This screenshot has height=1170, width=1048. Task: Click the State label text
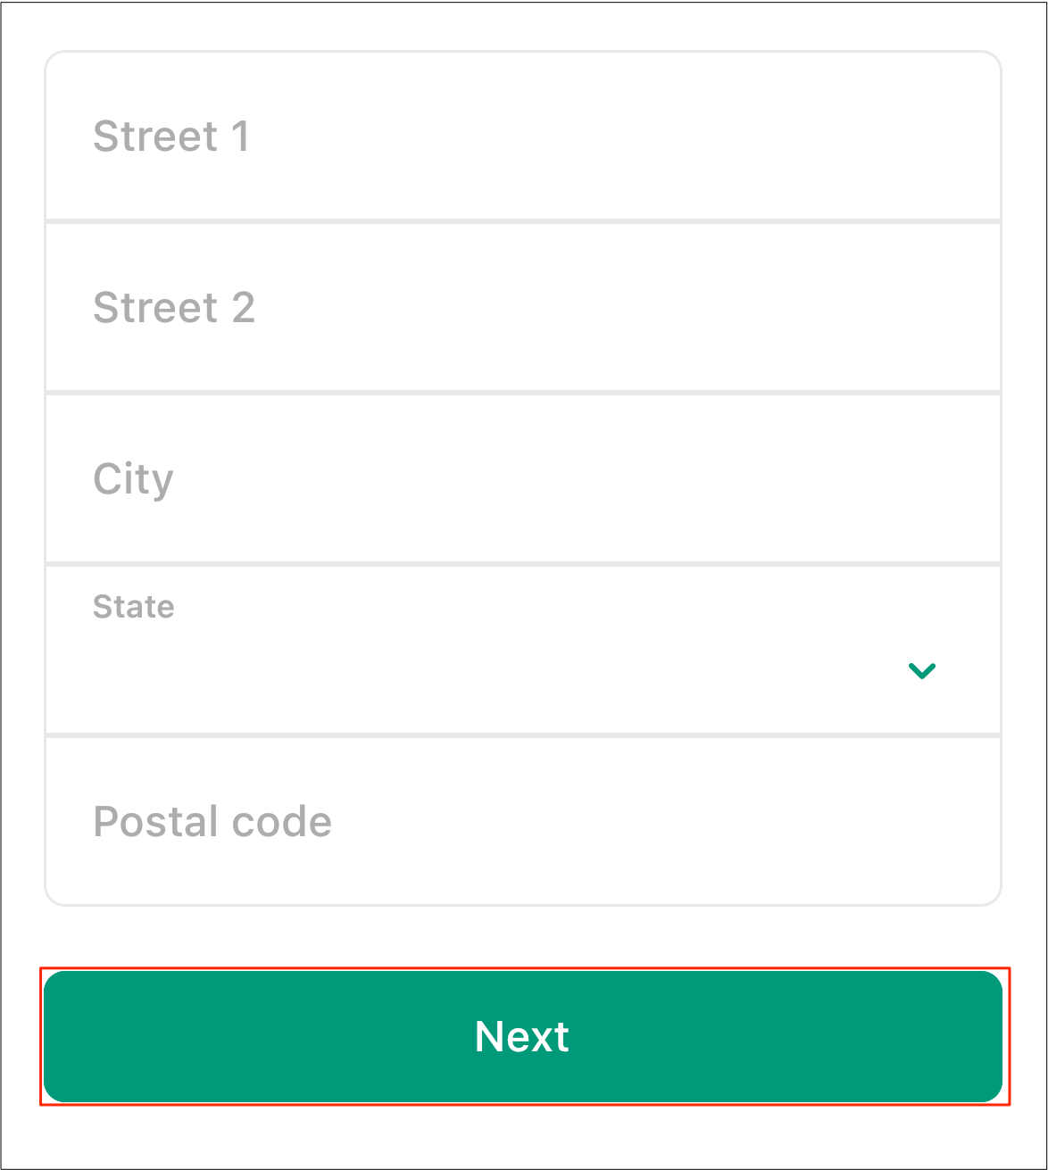134,607
